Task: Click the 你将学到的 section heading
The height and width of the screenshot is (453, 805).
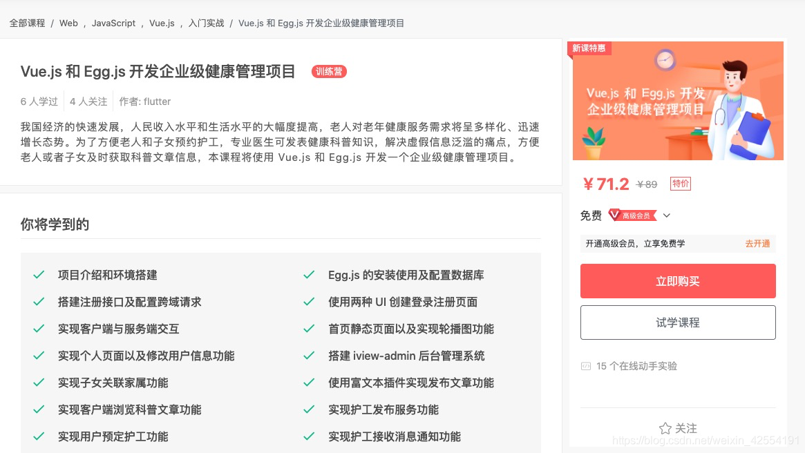Action: [55, 224]
